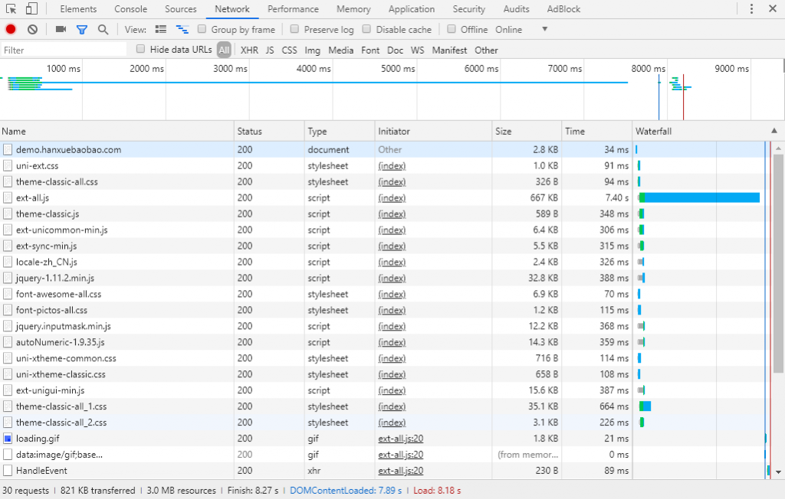Open the Performance tab
The height and width of the screenshot is (499, 785).
tap(293, 9)
